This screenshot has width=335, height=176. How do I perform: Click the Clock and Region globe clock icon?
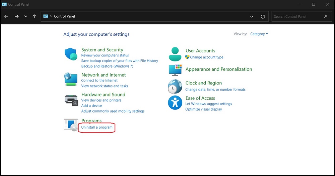click(175, 86)
